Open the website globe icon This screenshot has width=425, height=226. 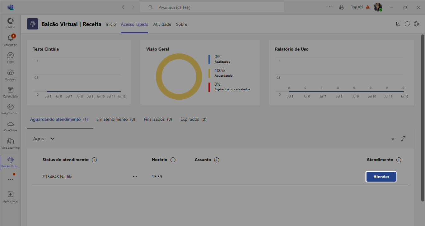(x=416, y=24)
